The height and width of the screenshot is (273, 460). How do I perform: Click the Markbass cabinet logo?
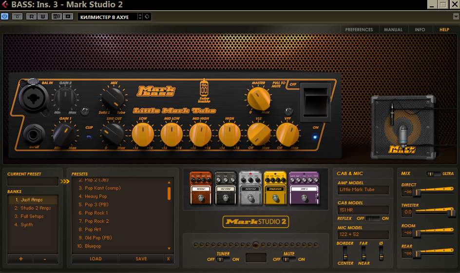[402, 150]
